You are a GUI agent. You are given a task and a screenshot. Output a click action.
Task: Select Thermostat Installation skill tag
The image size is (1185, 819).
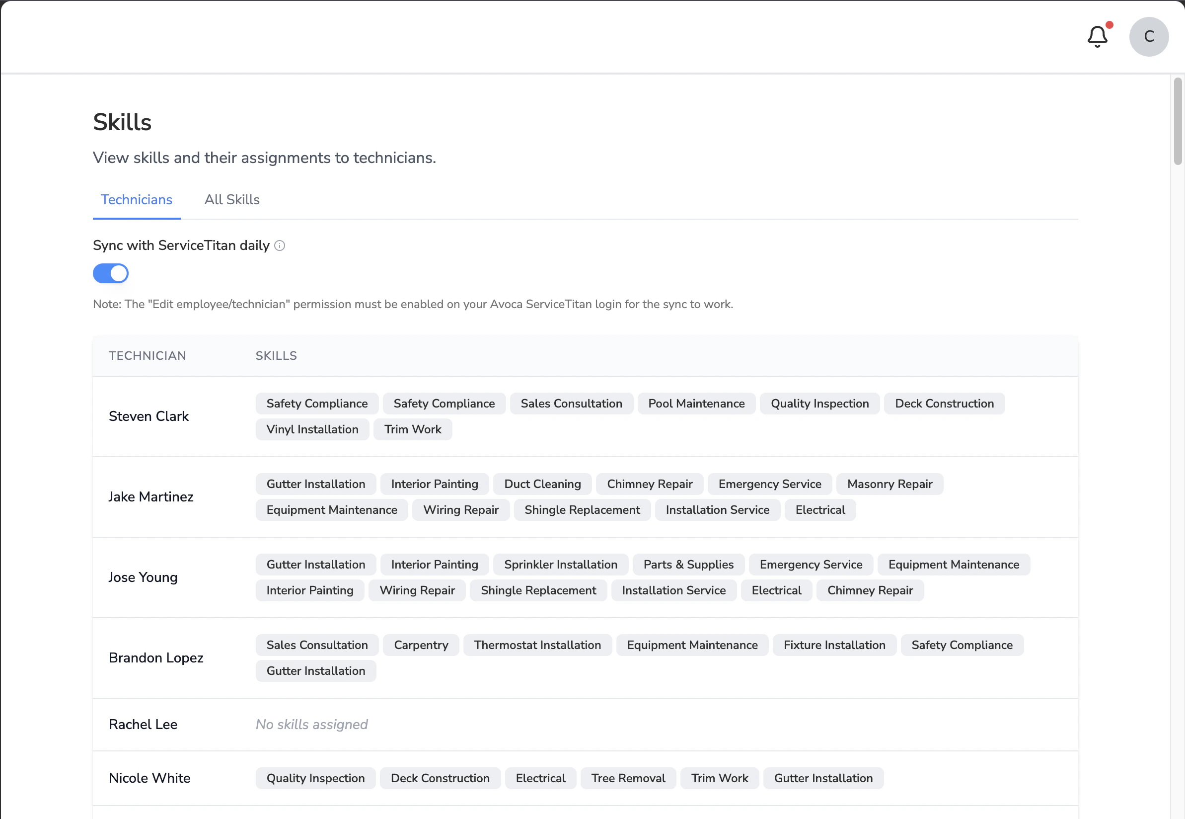pyautogui.click(x=537, y=645)
